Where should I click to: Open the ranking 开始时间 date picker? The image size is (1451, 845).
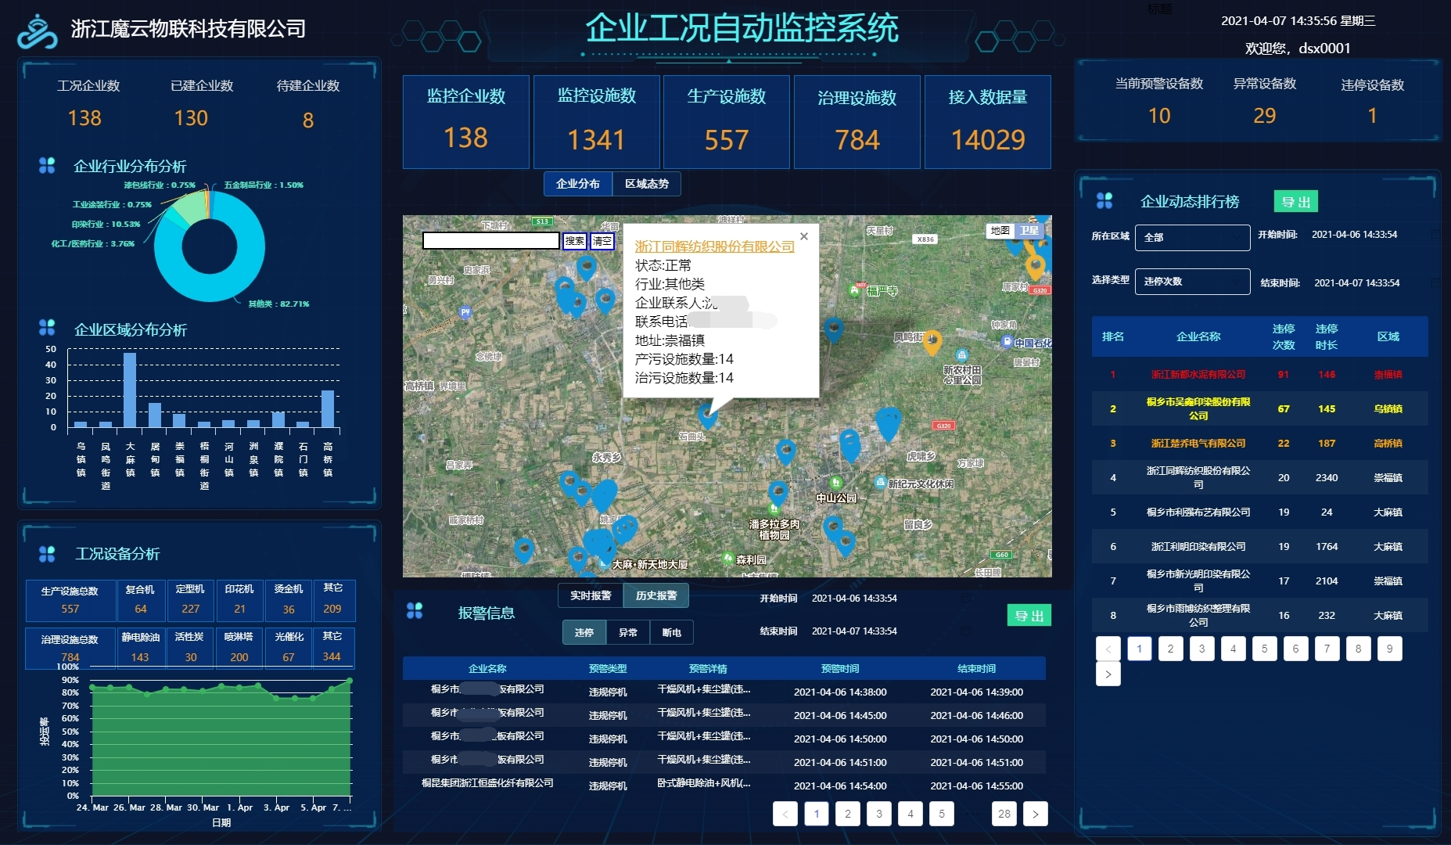[x=1354, y=235]
